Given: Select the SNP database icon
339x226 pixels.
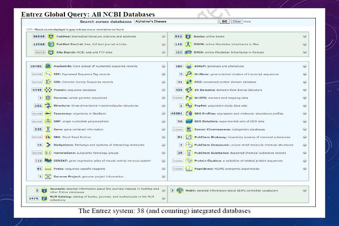Looking at the screenshot, I should point(48,121).
